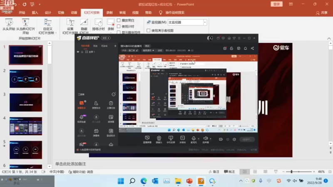Select slide 5 thumbnail in PowerPoint panel
333x187 pixels.
26,150
